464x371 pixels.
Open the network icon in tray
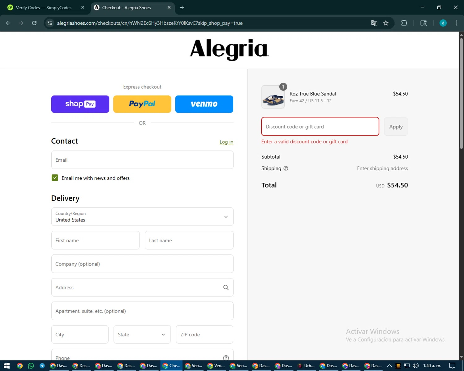click(x=407, y=366)
